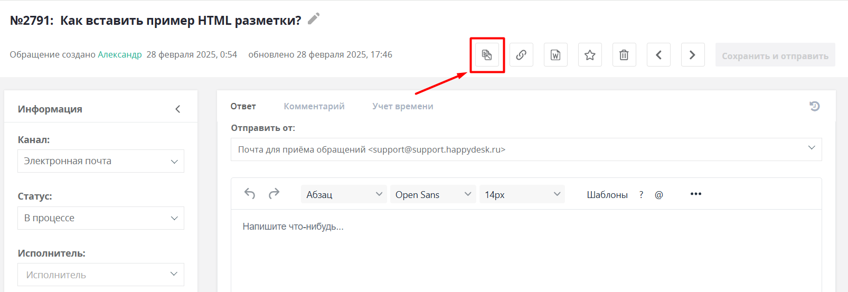Switch to the Комментарий tab
Viewport: 848px width, 292px height.
click(x=314, y=106)
